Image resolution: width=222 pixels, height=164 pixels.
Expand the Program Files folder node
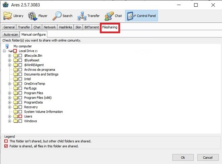(x=9, y=93)
